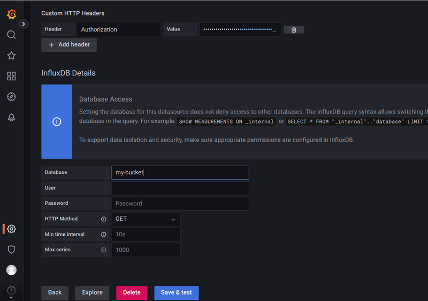428x301 pixels.
Task: Open the Dashboards grid icon
Action: click(11, 76)
